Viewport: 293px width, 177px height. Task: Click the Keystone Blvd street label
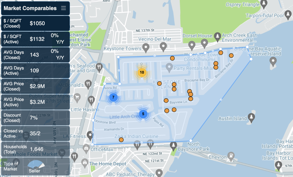105,122
